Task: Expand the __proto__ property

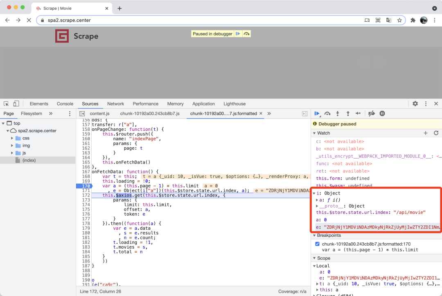Action: (x=317, y=206)
